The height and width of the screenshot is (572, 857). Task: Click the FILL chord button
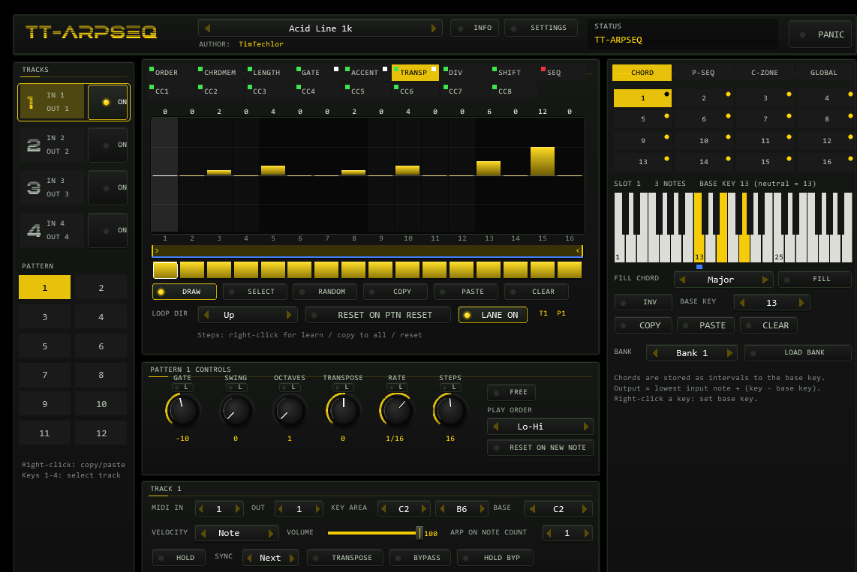[814, 279]
